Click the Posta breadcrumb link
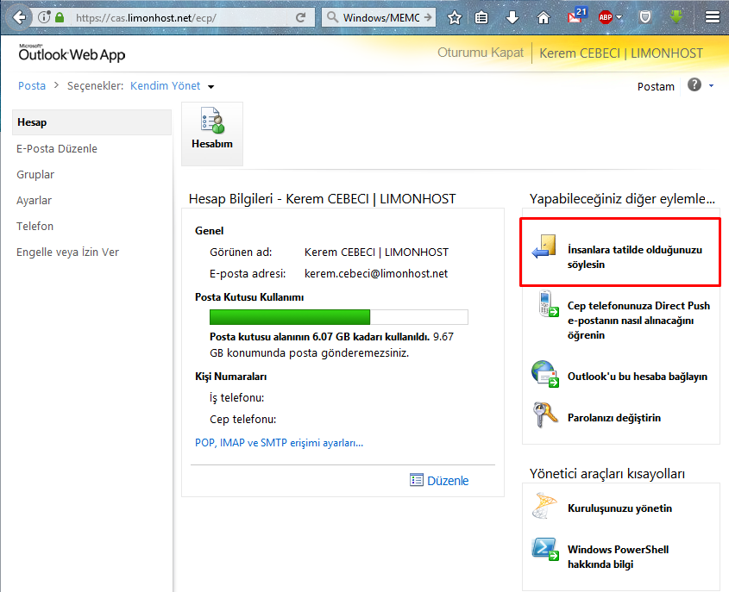This screenshot has height=592, width=729. pos(32,86)
